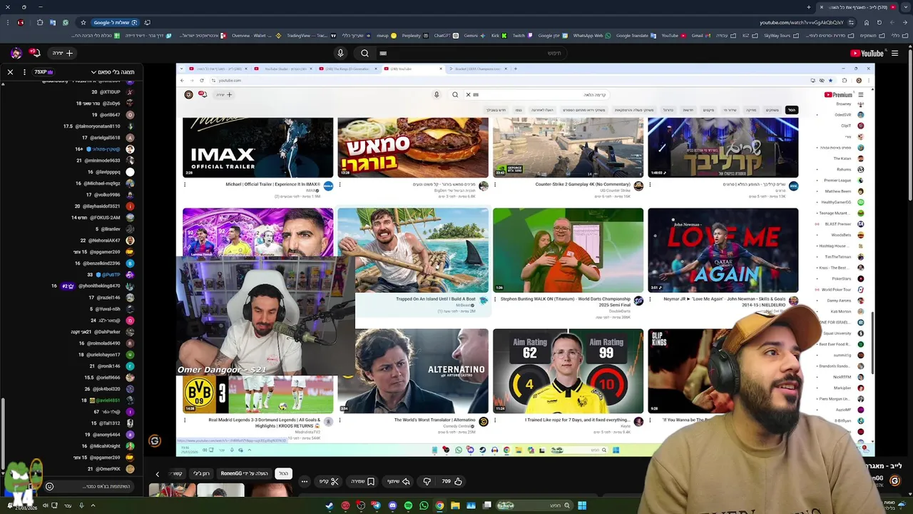Open the Neymar Love Me Again thumbnail
Image resolution: width=913 pixels, height=514 pixels.
(723, 250)
